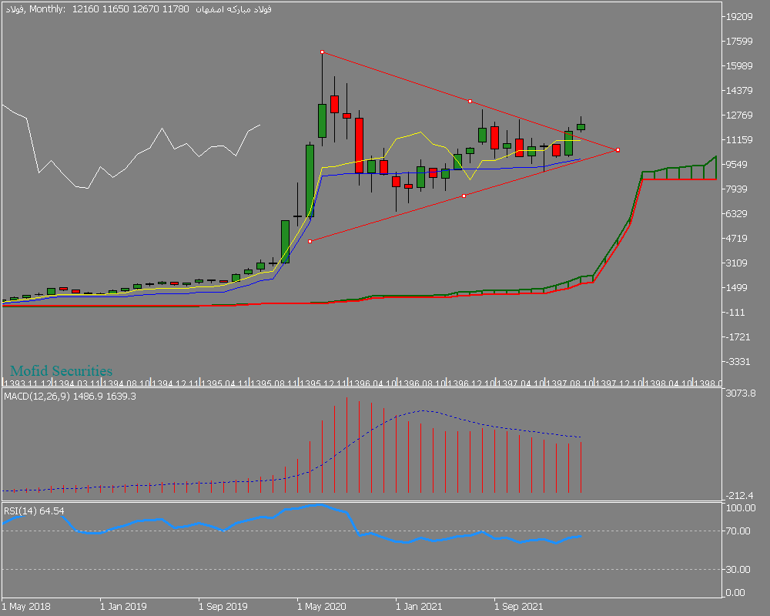Click price level 15989 on the axis
The width and height of the screenshot is (770, 616).
[739, 65]
